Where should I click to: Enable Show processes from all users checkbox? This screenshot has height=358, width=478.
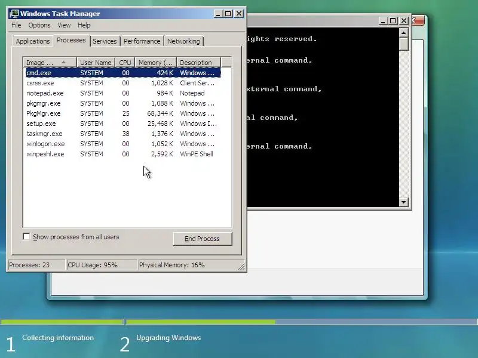pyautogui.click(x=26, y=236)
